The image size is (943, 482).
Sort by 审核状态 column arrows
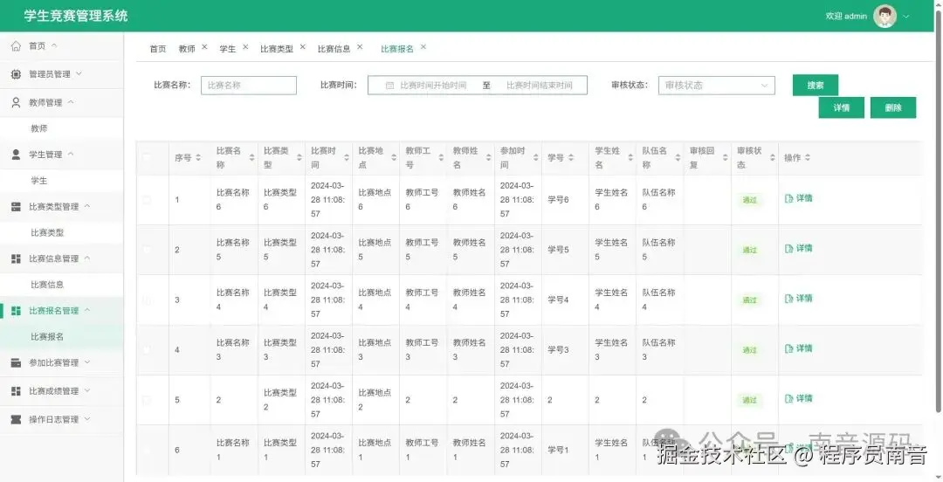772,158
